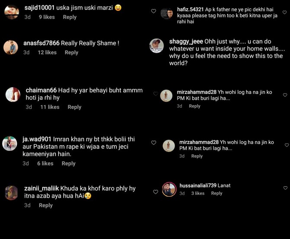Image resolution: width=290 pixels, height=239 pixels.
Task: Reply to the "Really Really Shame" comment
Action: 71,52
